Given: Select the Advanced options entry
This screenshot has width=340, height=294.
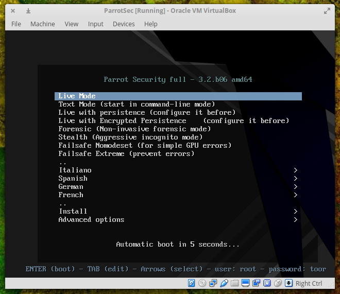Looking at the screenshot, I should tap(178, 219).
